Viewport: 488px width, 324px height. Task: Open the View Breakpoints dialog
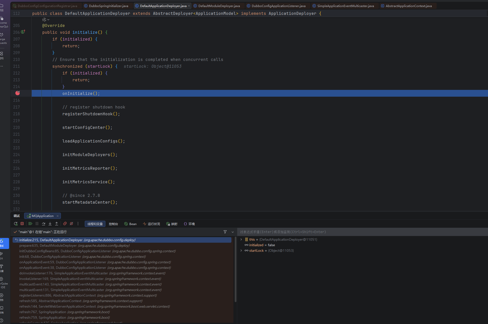click(65, 224)
